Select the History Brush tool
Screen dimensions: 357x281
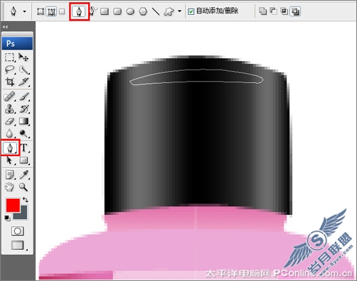pos(24,109)
